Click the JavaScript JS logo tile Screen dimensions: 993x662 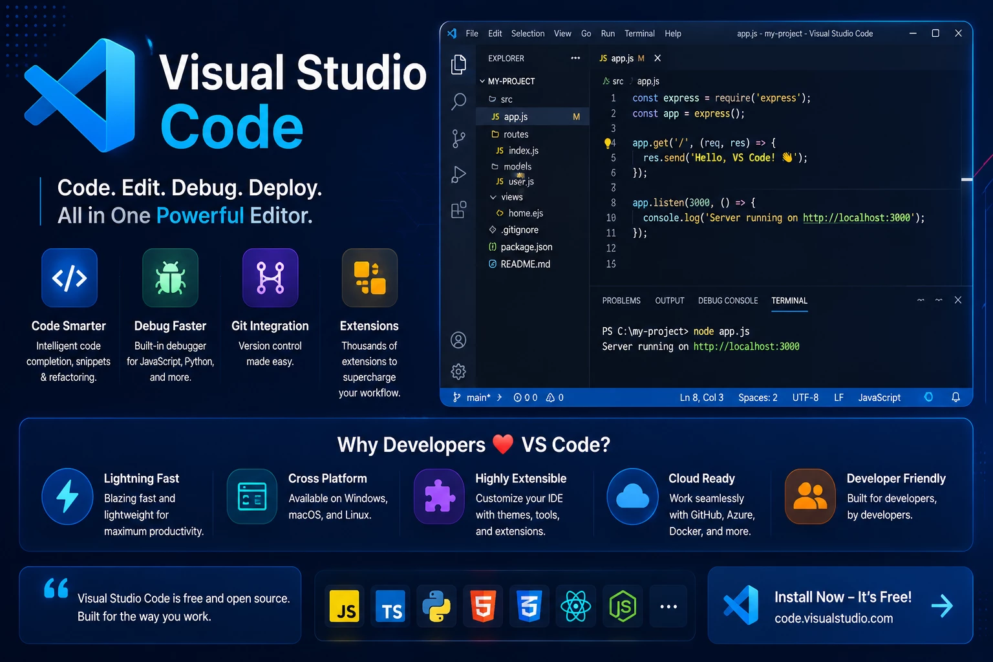coord(345,606)
